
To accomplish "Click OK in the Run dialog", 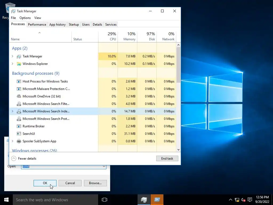I will click(45, 183).
